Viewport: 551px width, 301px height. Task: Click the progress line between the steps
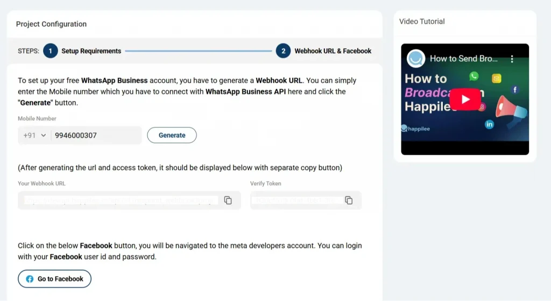198,51
